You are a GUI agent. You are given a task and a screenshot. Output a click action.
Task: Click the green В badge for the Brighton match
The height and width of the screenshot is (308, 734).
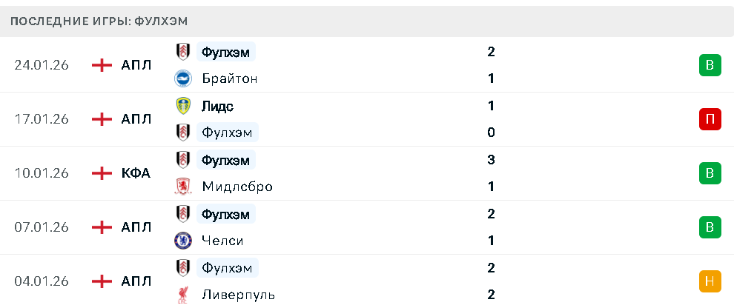tap(710, 65)
